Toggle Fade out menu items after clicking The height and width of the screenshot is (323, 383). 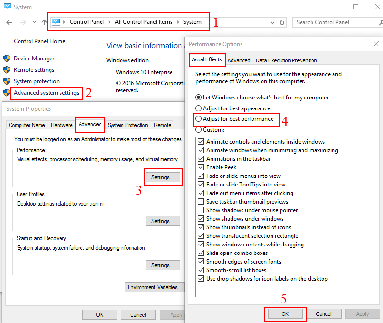point(246,193)
